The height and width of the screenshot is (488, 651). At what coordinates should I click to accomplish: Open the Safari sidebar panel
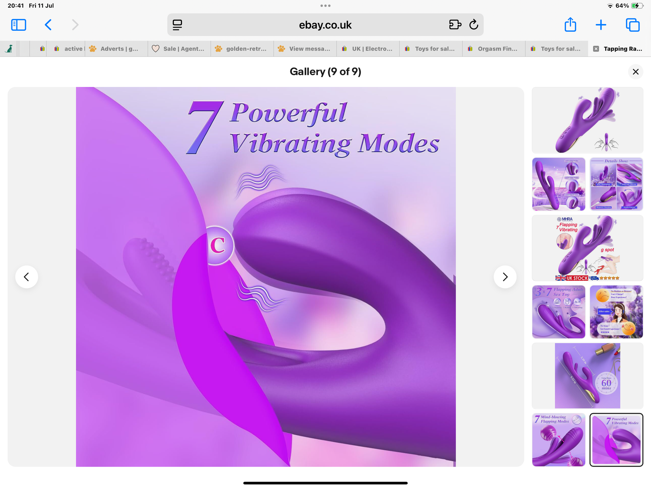(x=18, y=25)
